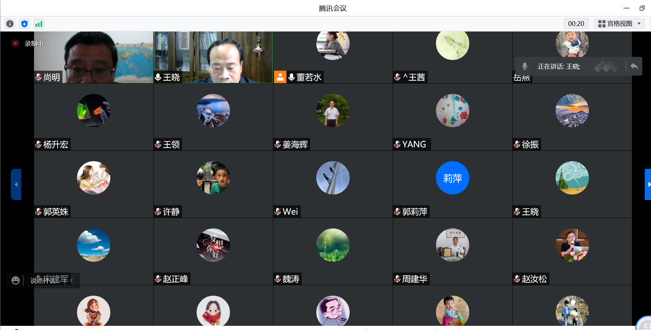Click muted mic icon beside 许静

pyautogui.click(x=158, y=212)
